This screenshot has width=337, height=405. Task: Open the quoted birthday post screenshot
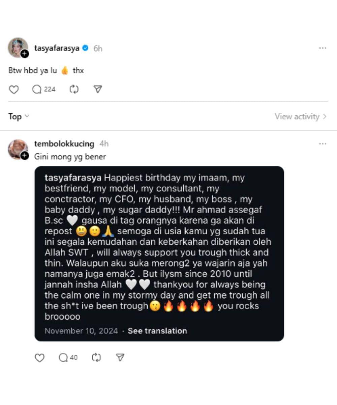pos(160,253)
